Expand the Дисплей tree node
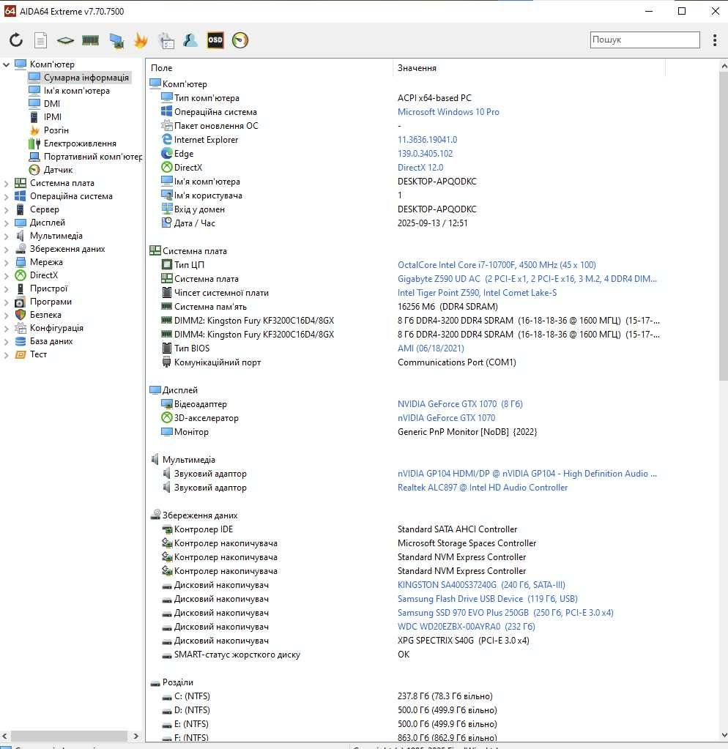Viewport: 728px width, 749px height. pos(6,223)
